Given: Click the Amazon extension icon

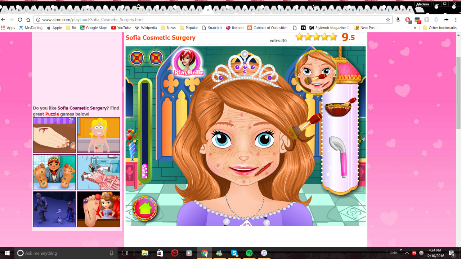Looking at the screenshot, I should (398, 20).
